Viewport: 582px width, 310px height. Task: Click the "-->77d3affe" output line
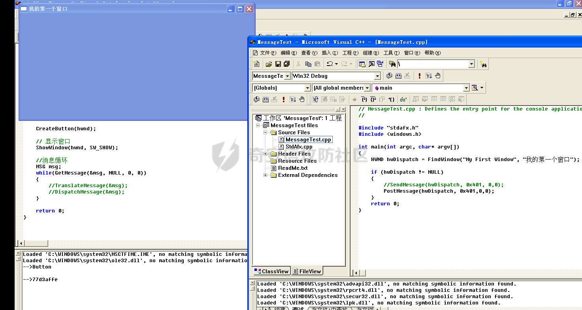click(40, 279)
